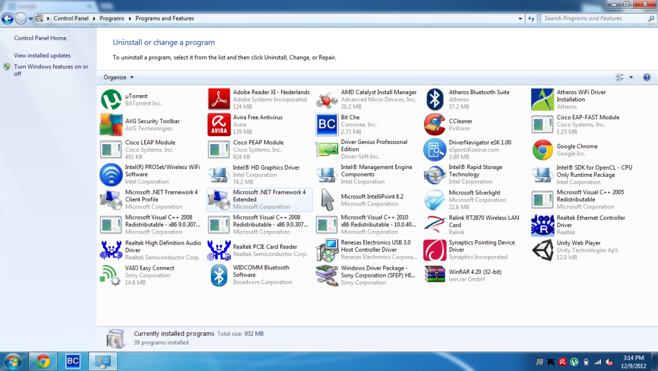658x371 pixels.
Task: Go back with the Back button
Action: 8,19
